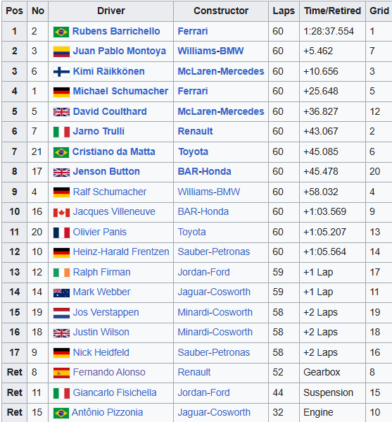Open Williams-BMW link in Montoya's row
Screen dimensions: 392x422
pos(211,51)
